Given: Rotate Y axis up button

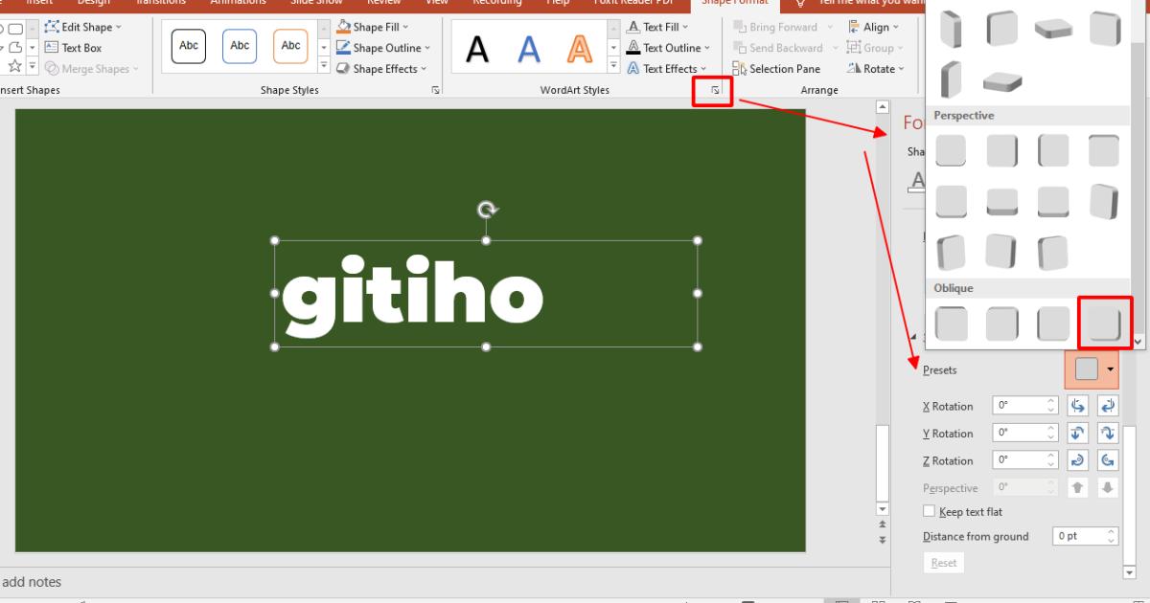Looking at the screenshot, I should pos(1077,433).
